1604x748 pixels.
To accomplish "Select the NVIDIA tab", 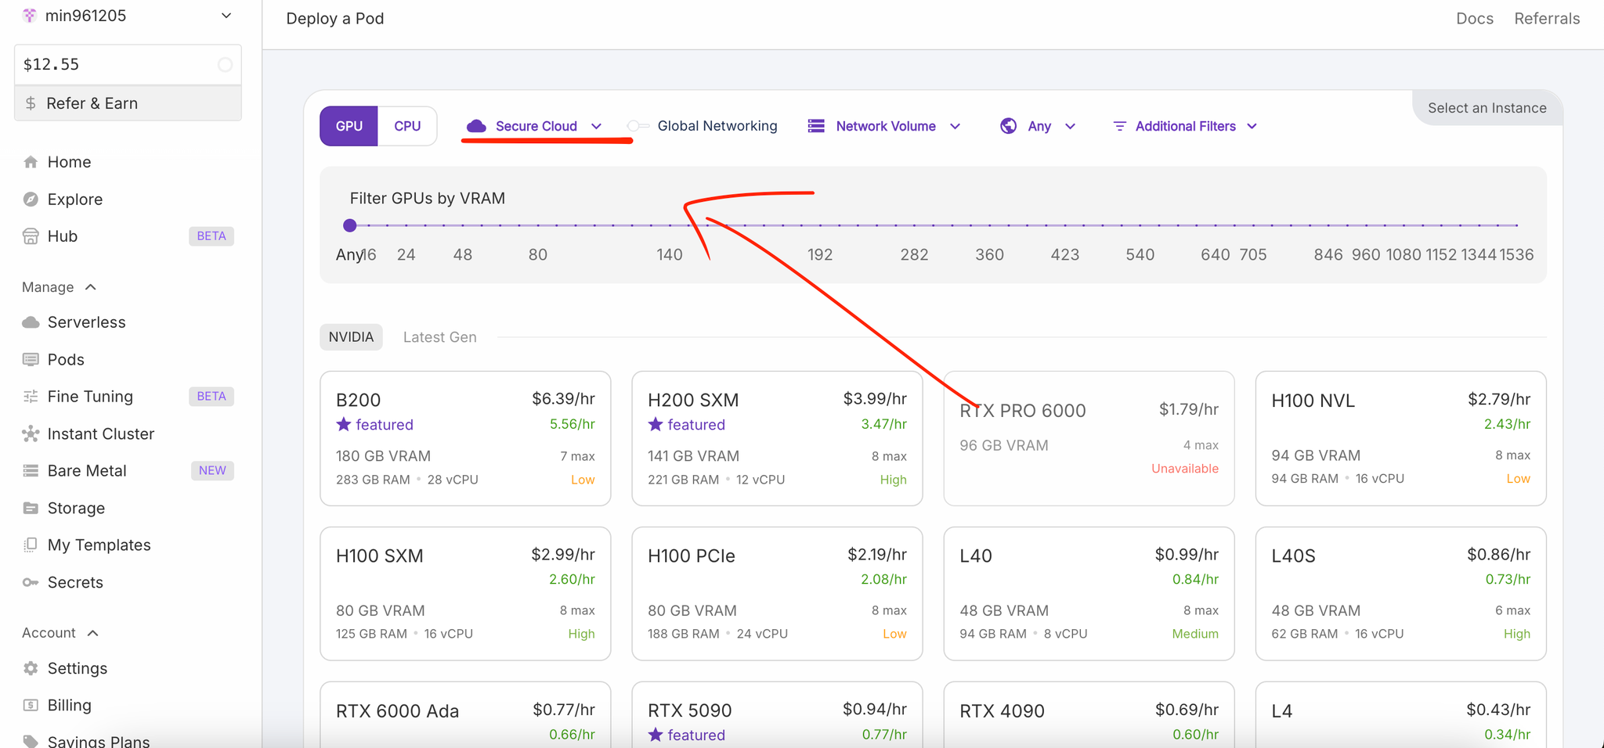I will pos(351,337).
